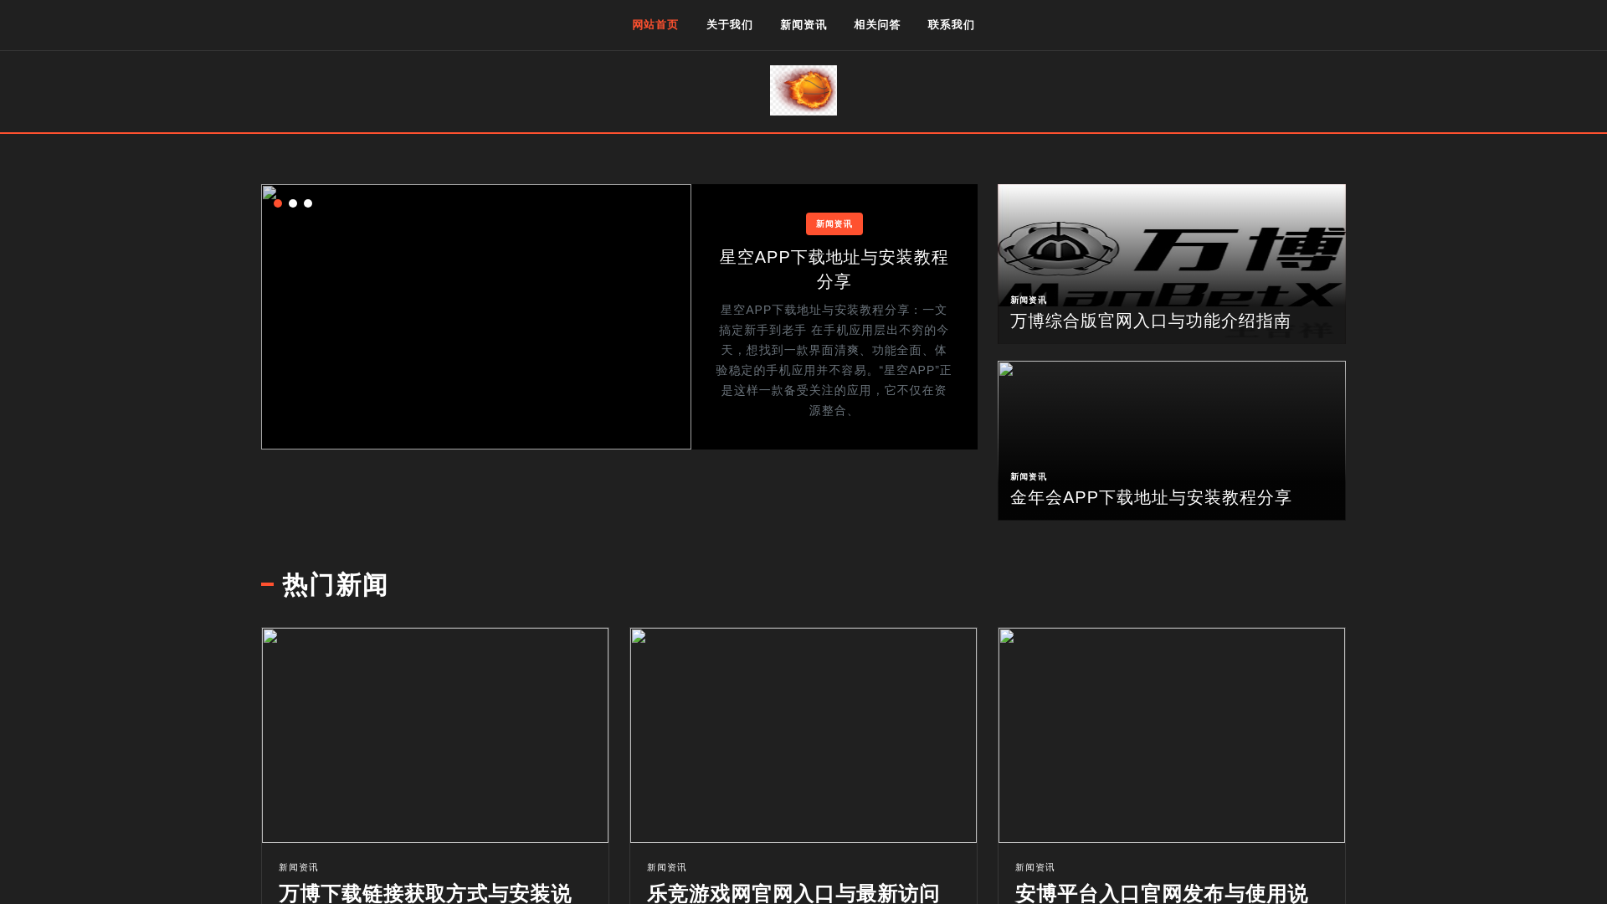
Task: Click the orange 新闻资讯 tag in the carousel
Action: [834, 223]
